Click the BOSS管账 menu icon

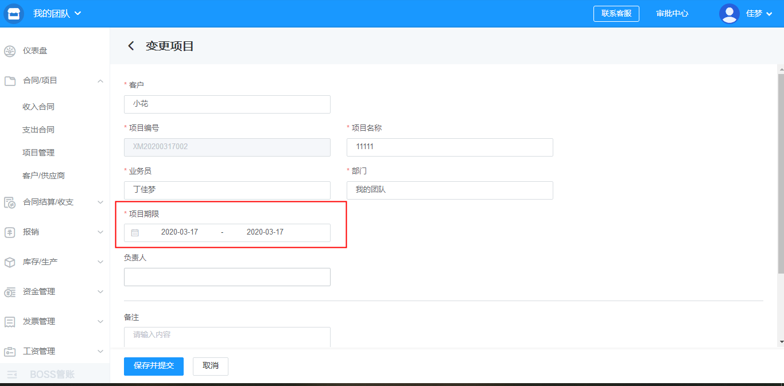point(12,375)
